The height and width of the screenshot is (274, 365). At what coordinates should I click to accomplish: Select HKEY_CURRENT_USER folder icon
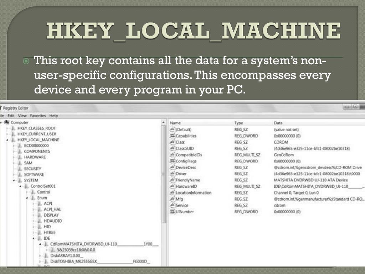14,134
